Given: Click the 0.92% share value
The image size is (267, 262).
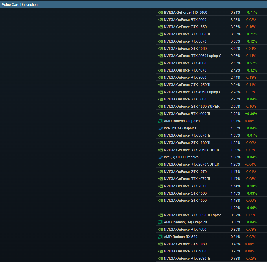Looking at the screenshot, I should click(235, 215).
